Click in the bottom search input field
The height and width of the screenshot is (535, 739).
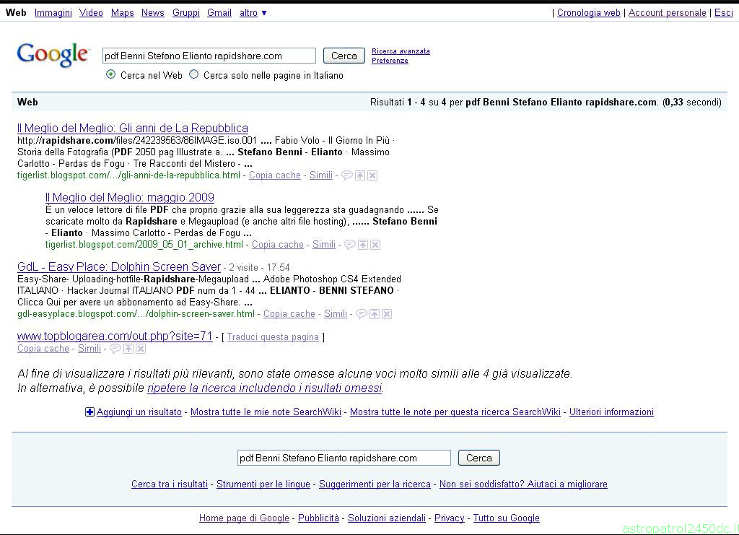pyautogui.click(x=344, y=458)
